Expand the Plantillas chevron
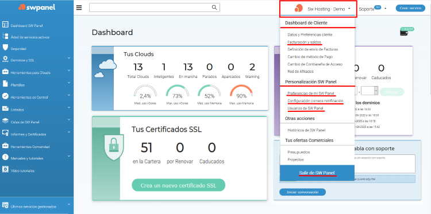 [69, 83]
